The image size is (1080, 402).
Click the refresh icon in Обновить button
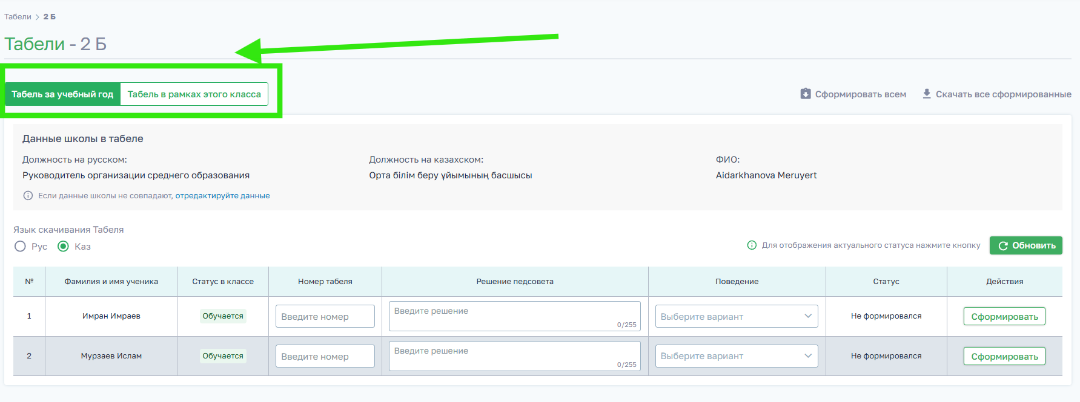click(1003, 245)
